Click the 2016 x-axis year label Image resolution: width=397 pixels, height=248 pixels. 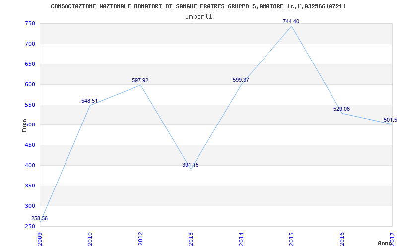342,239
